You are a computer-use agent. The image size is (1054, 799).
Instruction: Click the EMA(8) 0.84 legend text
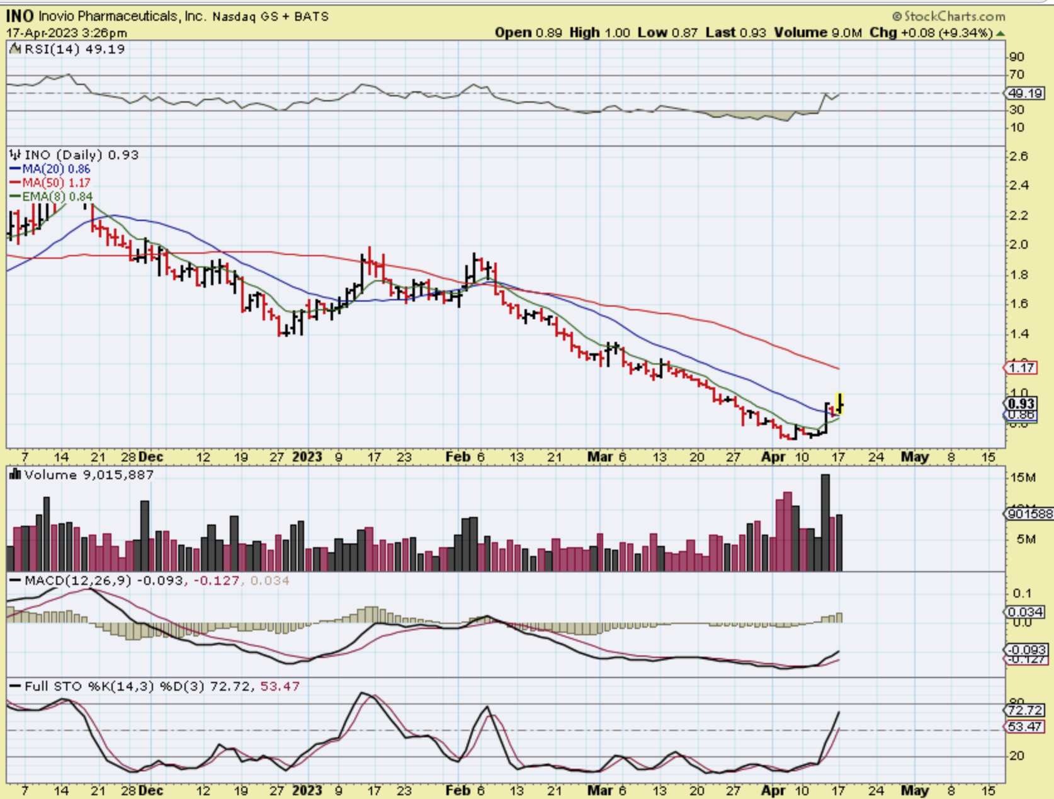point(57,196)
